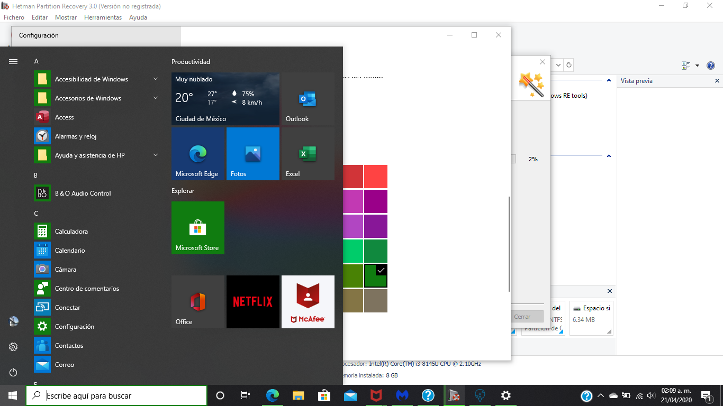Collapse the lower Hetman drive section
This screenshot has height=406, width=723.
click(609, 156)
